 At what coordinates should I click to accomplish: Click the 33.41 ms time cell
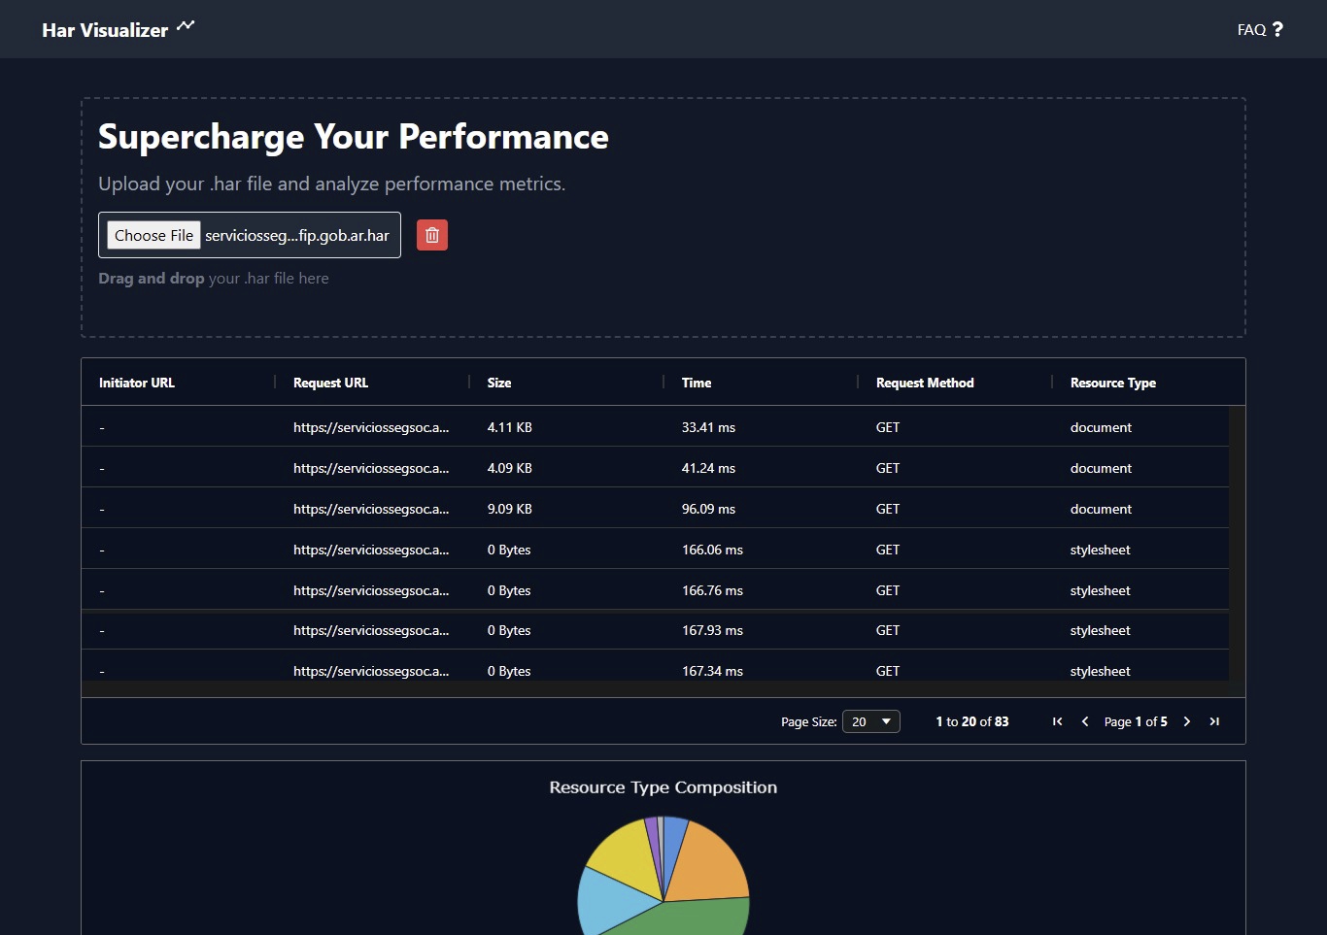708,427
